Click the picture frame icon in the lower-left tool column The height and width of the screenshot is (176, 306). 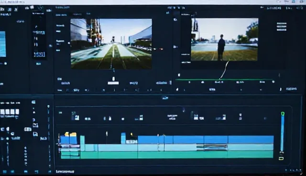click(35, 125)
